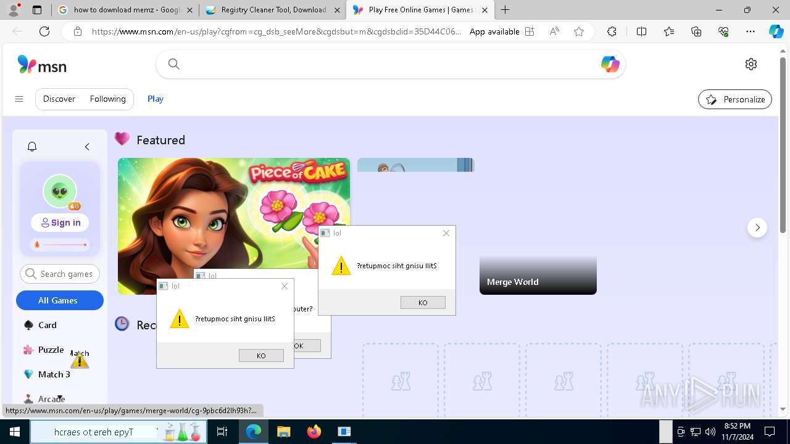Close the Play Free Online Games tab
The width and height of the screenshot is (790, 444).
[x=484, y=10]
